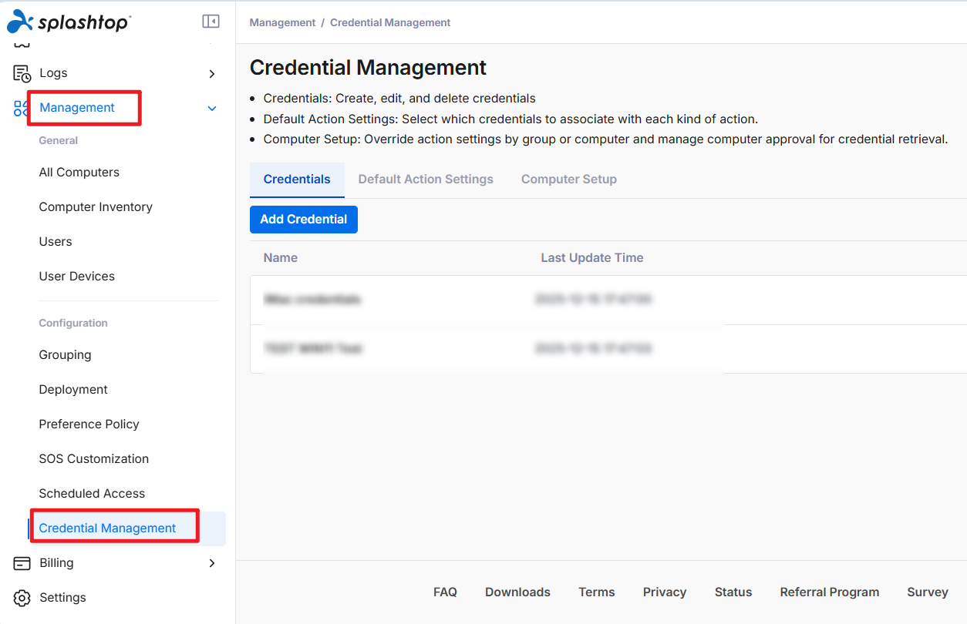967x624 pixels.
Task: Open the FAQ footer link
Action: click(445, 592)
